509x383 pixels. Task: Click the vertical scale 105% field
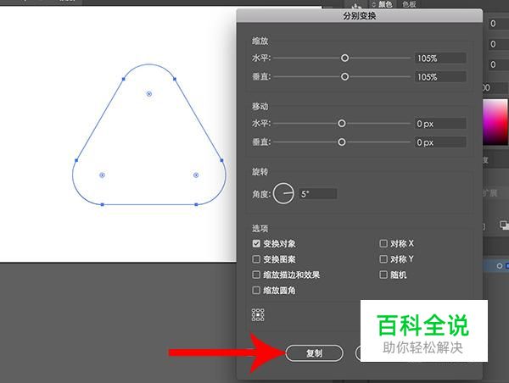coord(440,77)
